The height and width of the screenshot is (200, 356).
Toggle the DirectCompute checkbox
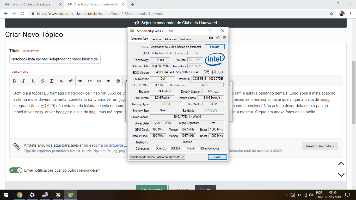coord(199,148)
